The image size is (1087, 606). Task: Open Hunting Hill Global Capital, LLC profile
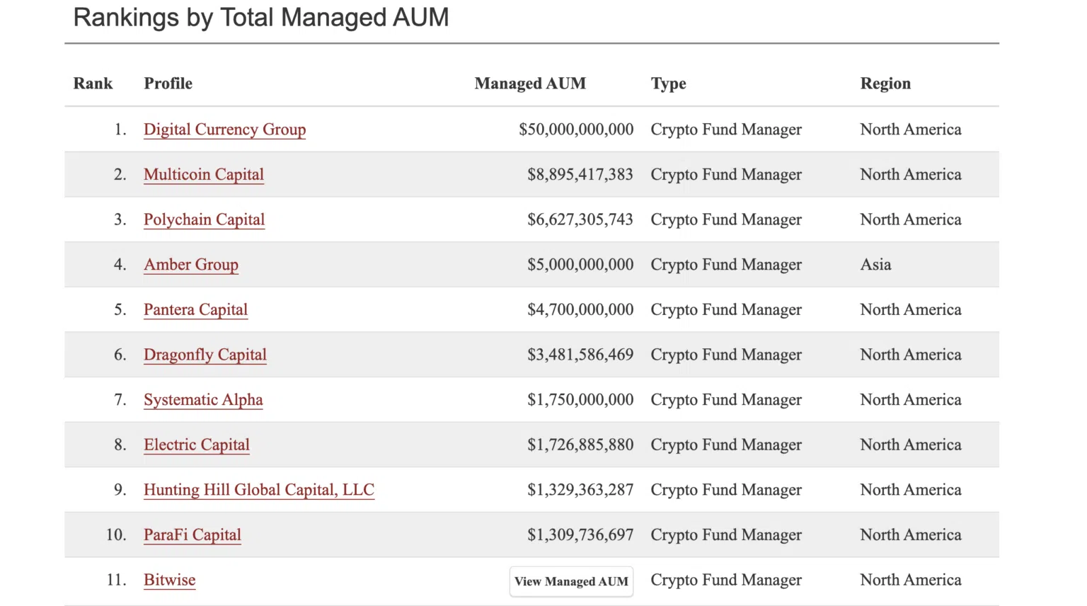point(259,490)
